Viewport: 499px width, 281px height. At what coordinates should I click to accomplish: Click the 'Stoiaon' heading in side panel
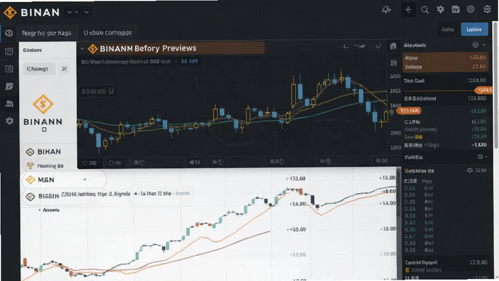coord(32,51)
